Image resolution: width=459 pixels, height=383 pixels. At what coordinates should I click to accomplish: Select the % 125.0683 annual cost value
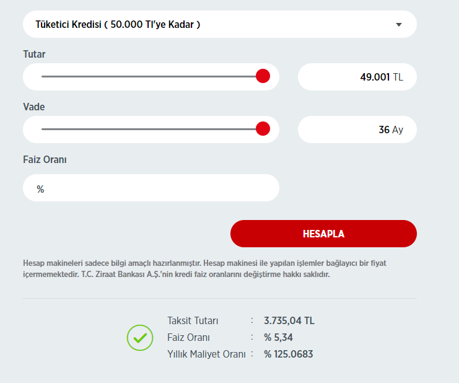pyautogui.click(x=289, y=354)
